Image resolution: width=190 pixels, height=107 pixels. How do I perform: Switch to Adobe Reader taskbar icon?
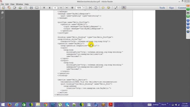point(110,105)
